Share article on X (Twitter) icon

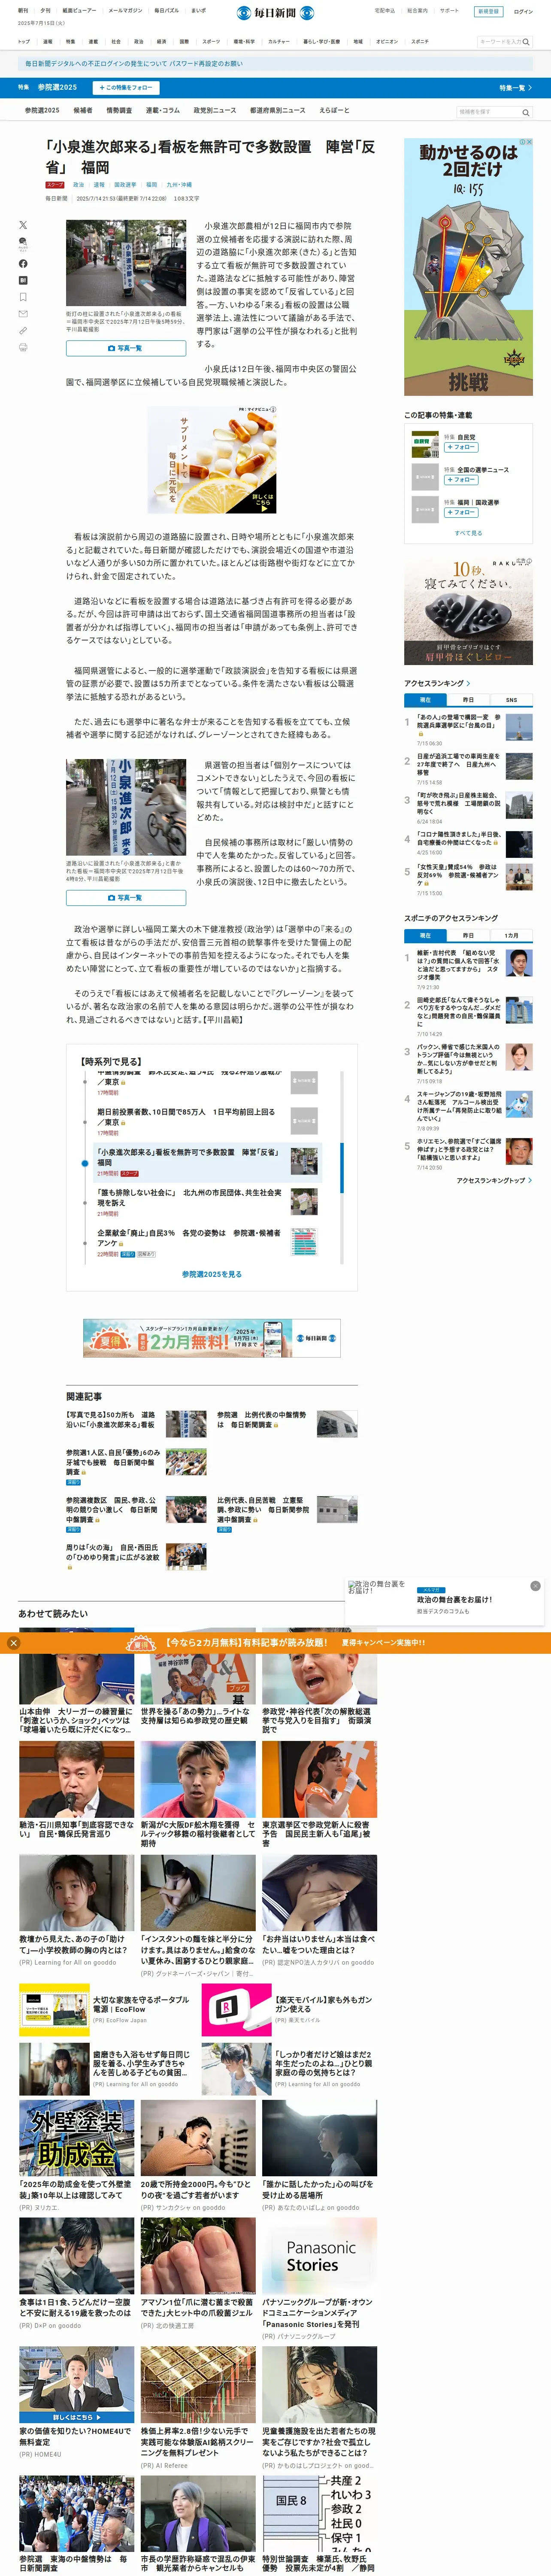pyautogui.click(x=23, y=225)
